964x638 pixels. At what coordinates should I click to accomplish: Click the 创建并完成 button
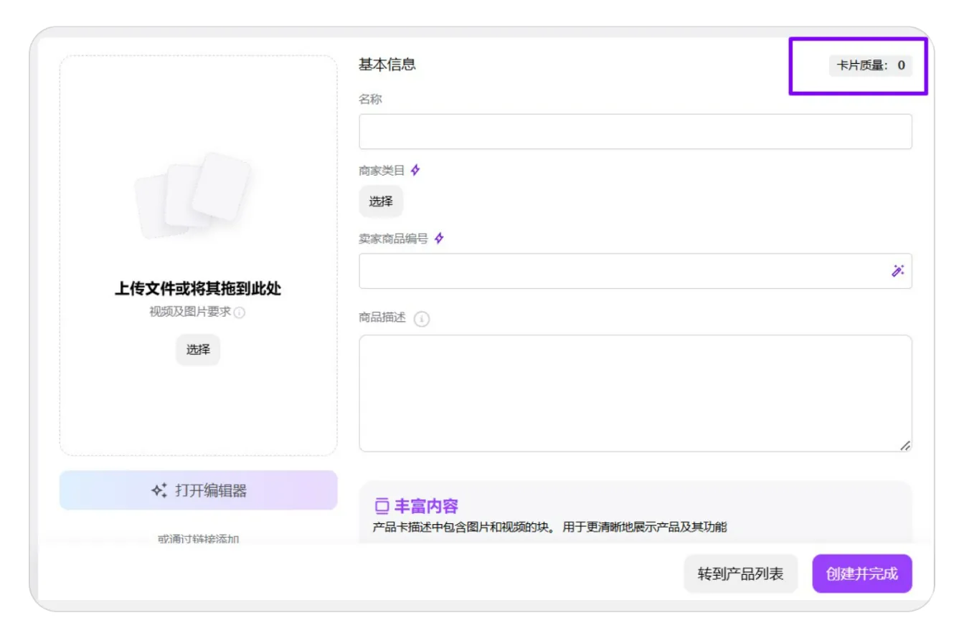(x=862, y=573)
